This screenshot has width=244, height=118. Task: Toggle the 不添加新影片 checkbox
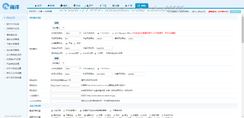(x=64, y=111)
